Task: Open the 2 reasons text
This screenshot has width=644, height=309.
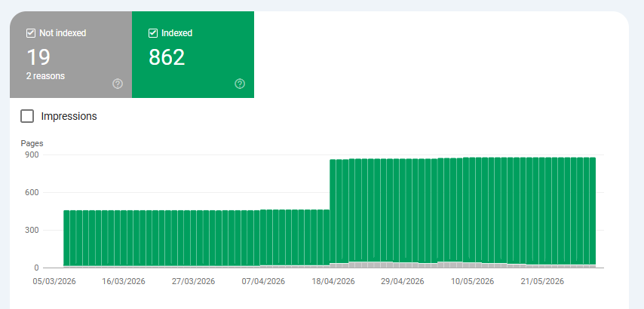Action: pos(45,76)
